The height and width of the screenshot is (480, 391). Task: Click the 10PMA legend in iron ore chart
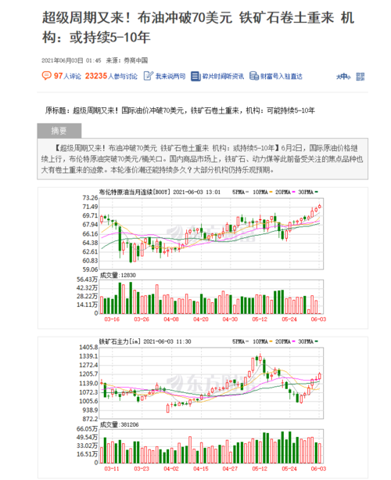coord(262,341)
